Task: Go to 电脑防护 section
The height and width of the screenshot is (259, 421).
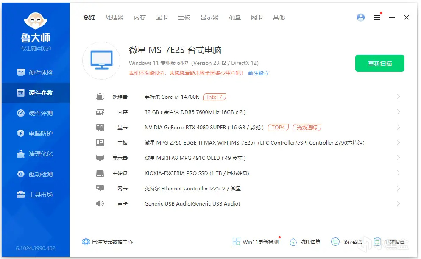Action: [x=36, y=134]
